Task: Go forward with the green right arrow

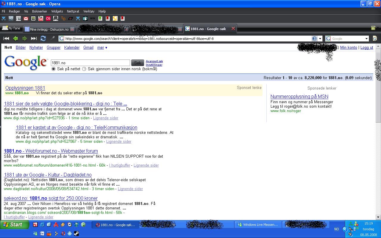Action: click(25, 38)
